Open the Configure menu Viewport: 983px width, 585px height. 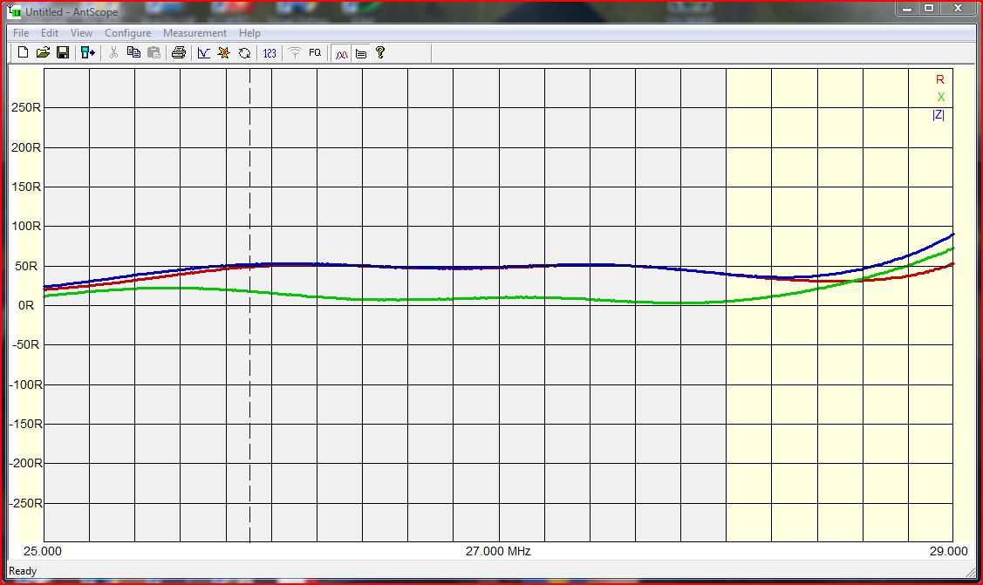tap(127, 33)
